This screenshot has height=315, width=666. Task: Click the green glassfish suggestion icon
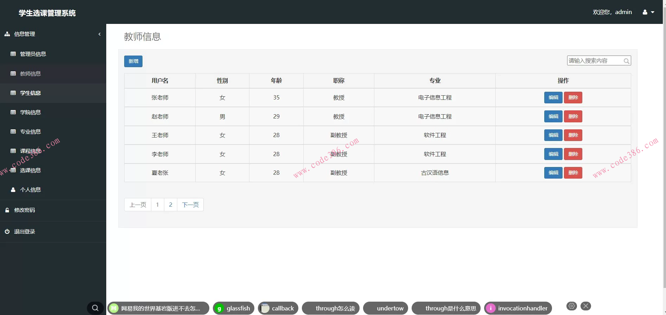(219, 308)
